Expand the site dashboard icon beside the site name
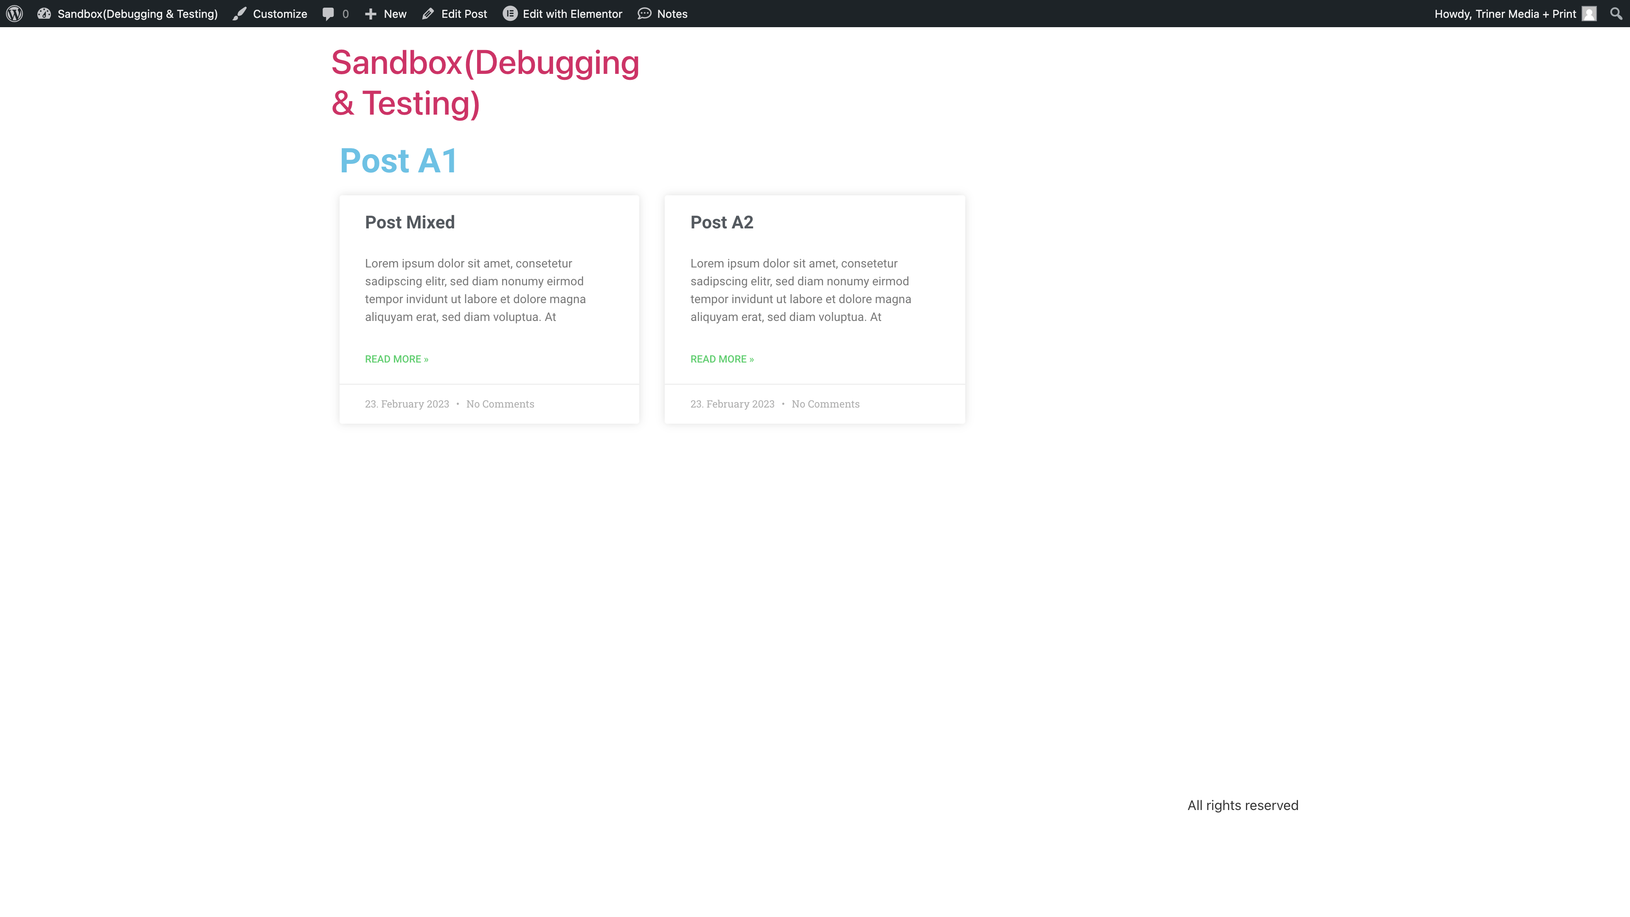The width and height of the screenshot is (1630, 917). 44,13
